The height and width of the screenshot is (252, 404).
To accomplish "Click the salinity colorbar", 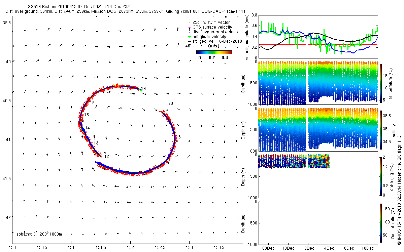I will (x=381, y=130).
